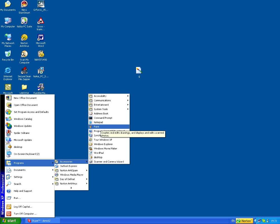
Task: Launch On-Screen Keyboard (2) from Start menu
Action: click(30, 154)
